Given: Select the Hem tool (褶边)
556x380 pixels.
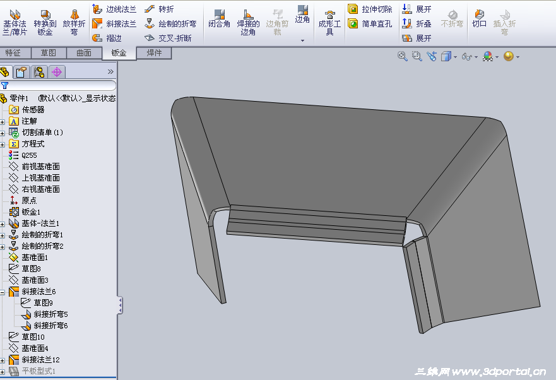Looking at the screenshot, I should 107,38.
